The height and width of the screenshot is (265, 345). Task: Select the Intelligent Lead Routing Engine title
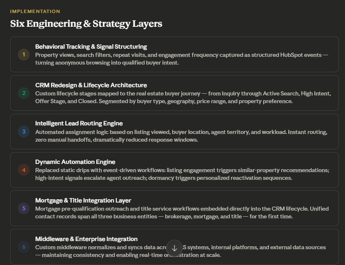tap(79, 123)
